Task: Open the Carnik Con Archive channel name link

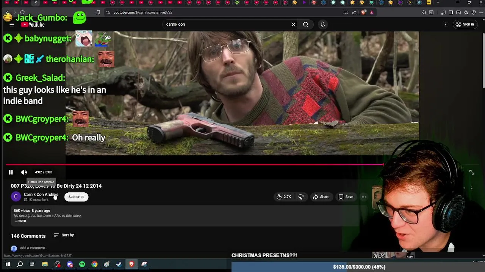Action: [x=41, y=195]
